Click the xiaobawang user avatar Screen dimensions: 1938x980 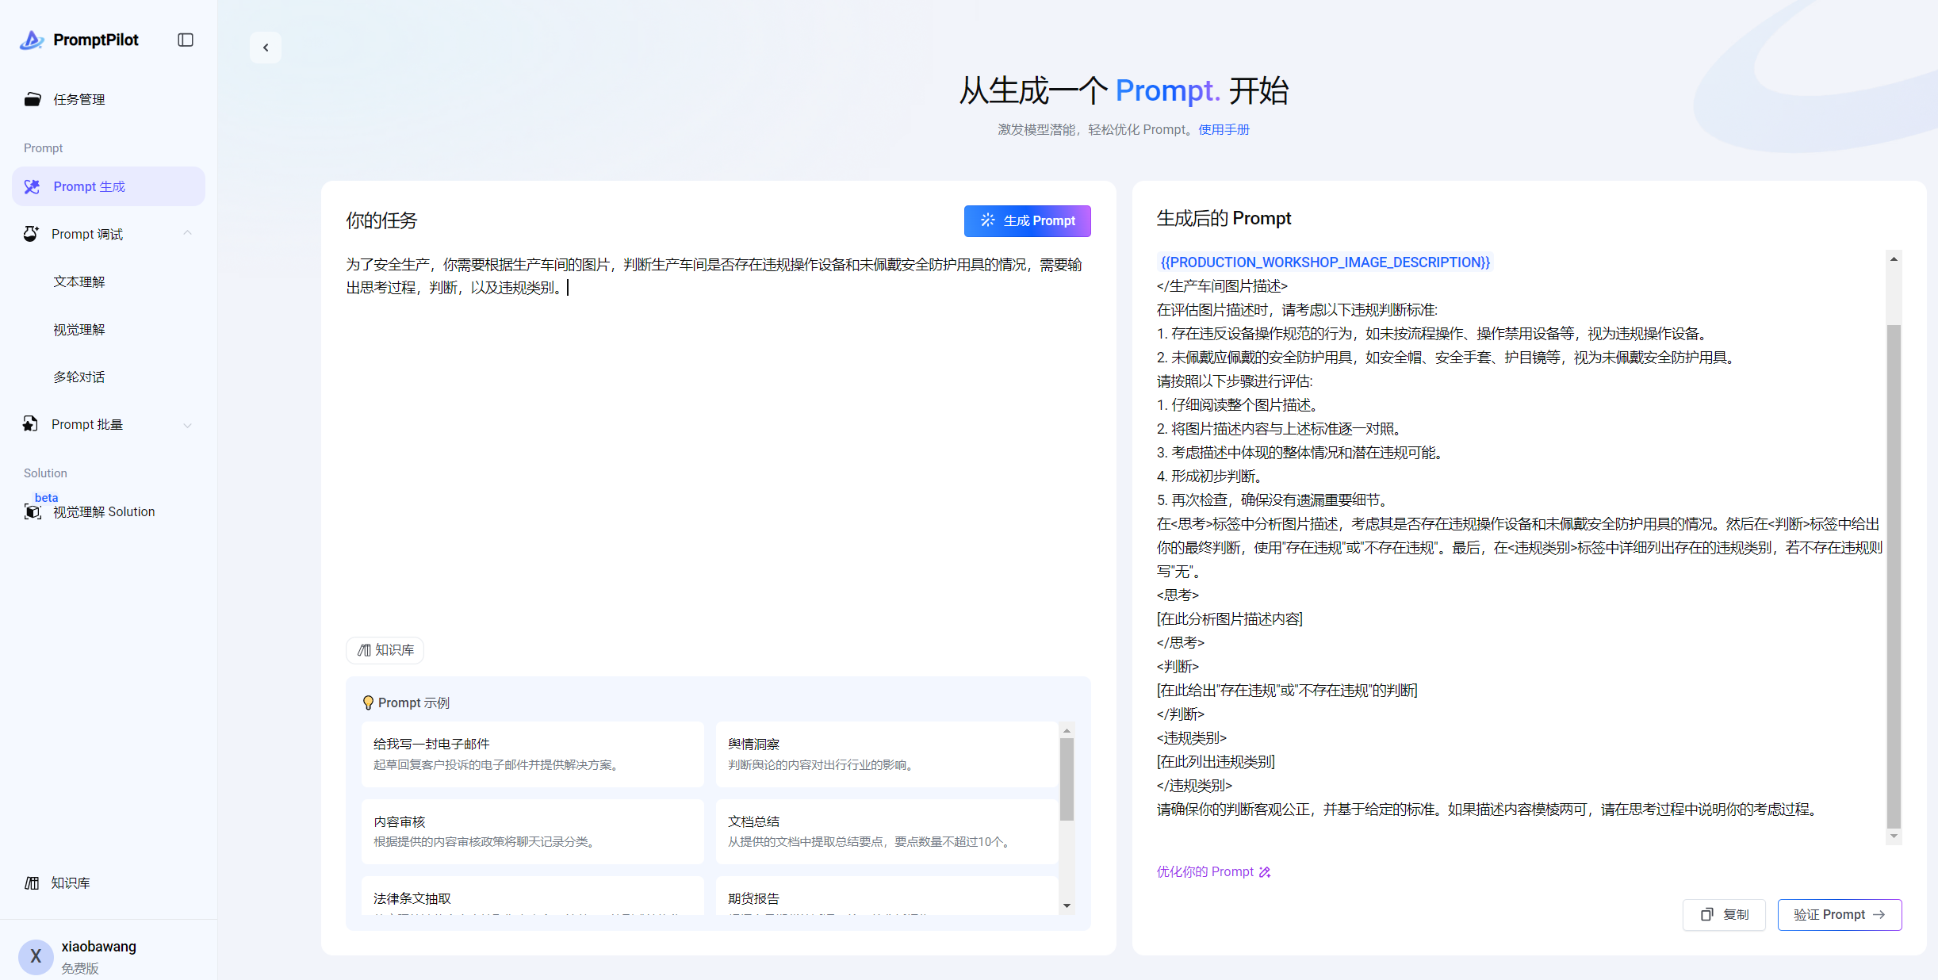point(36,956)
